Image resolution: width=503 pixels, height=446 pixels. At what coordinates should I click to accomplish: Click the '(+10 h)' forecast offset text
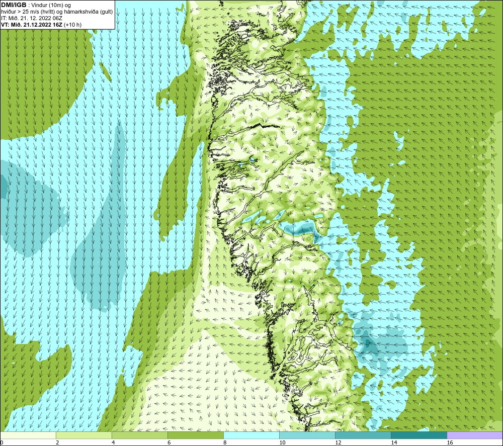coord(73,25)
